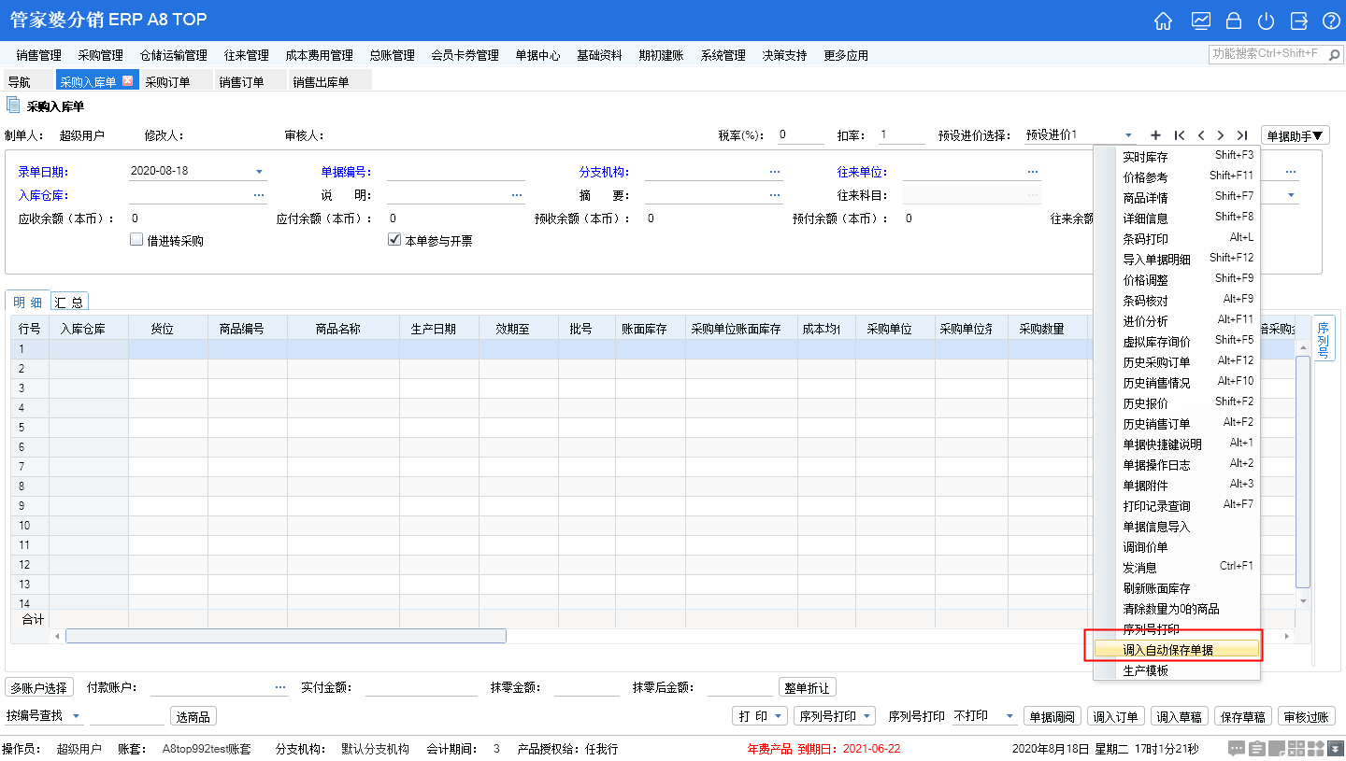Viewport: 1346px width, 761px height.
Task: Go to next document record arrow
Action: click(1221, 135)
